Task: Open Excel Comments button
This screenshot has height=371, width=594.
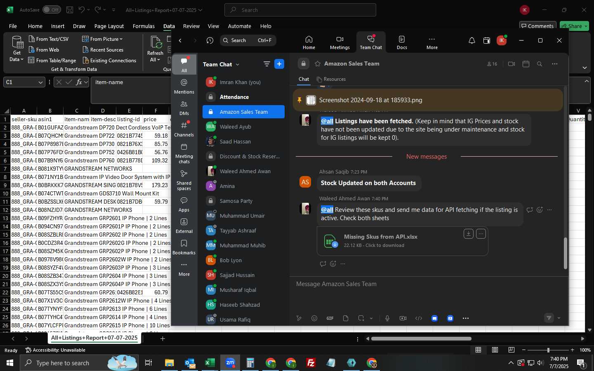Action: point(538,26)
